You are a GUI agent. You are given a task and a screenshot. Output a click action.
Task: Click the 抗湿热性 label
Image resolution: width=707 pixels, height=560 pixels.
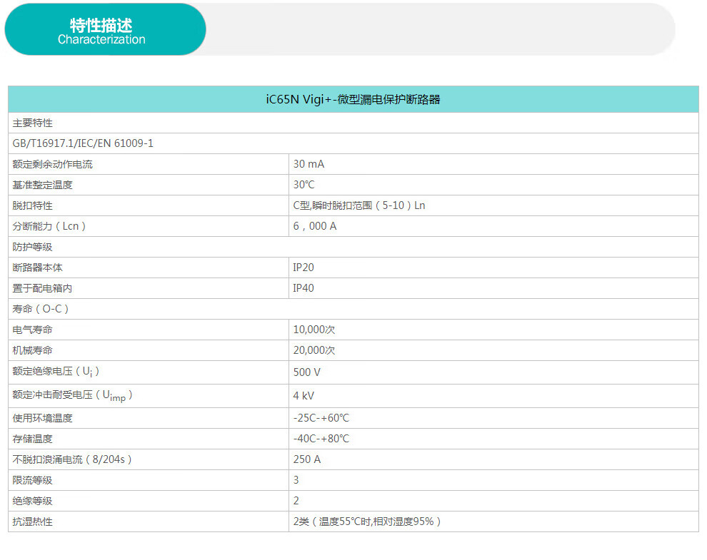coord(32,521)
